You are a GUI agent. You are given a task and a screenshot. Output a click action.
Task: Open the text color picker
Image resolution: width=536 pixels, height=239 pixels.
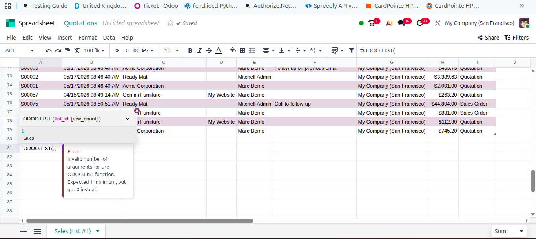[x=219, y=50]
